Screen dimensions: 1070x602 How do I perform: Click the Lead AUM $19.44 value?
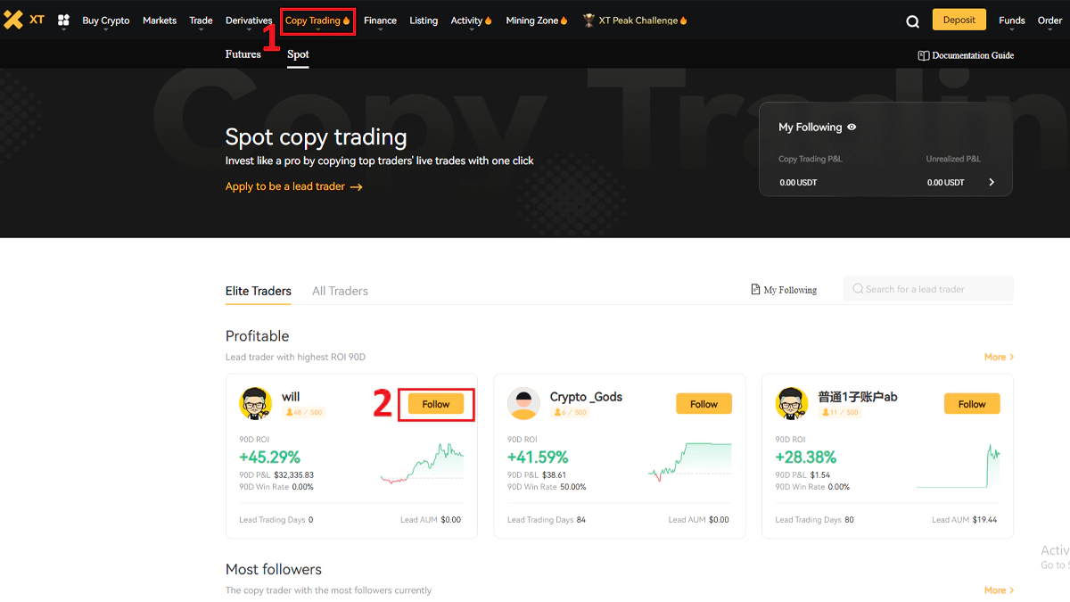pyautogui.click(x=986, y=520)
